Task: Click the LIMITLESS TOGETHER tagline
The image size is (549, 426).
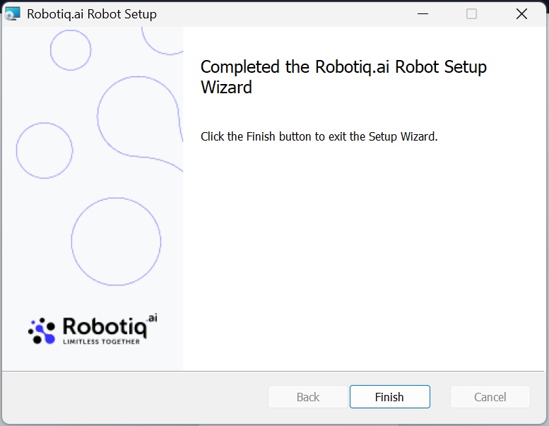Action: pos(101,342)
